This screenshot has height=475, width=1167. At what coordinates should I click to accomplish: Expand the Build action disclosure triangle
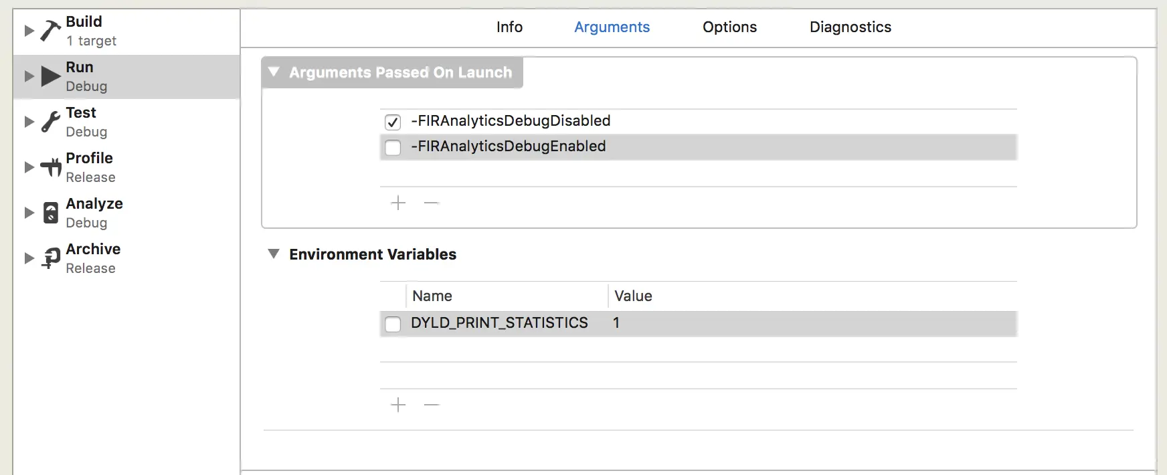coord(29,31)
